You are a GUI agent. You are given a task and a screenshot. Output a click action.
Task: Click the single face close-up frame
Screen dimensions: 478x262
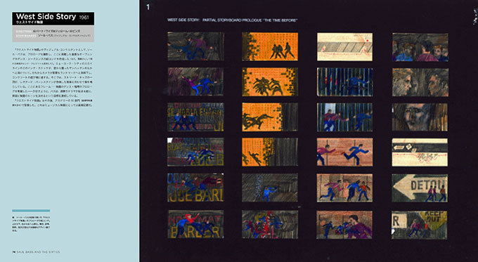pyautogui.click(x=420, y=117)
